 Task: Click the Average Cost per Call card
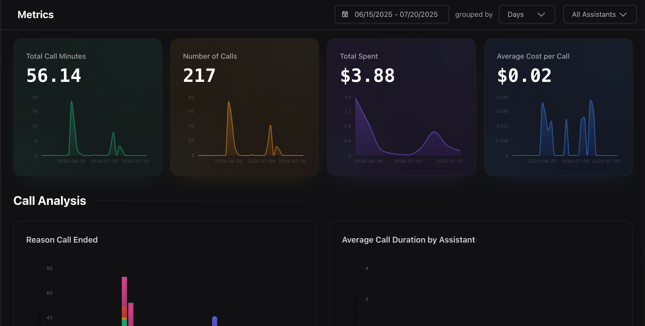[x=558, y=107]
